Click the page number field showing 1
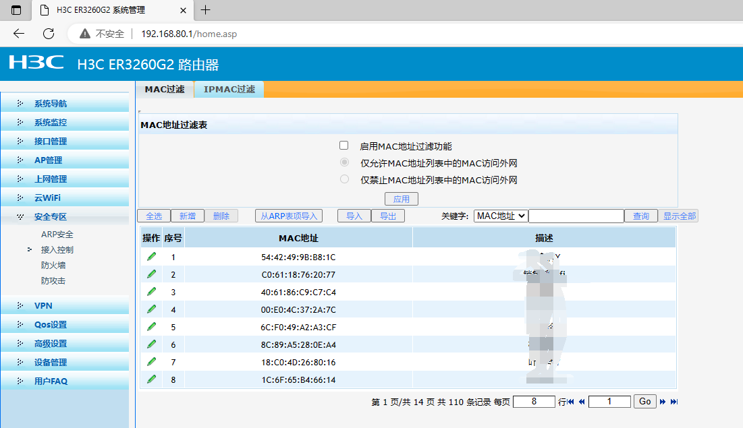The width and height of the screenshot is (743, 428). coord(609,402)
